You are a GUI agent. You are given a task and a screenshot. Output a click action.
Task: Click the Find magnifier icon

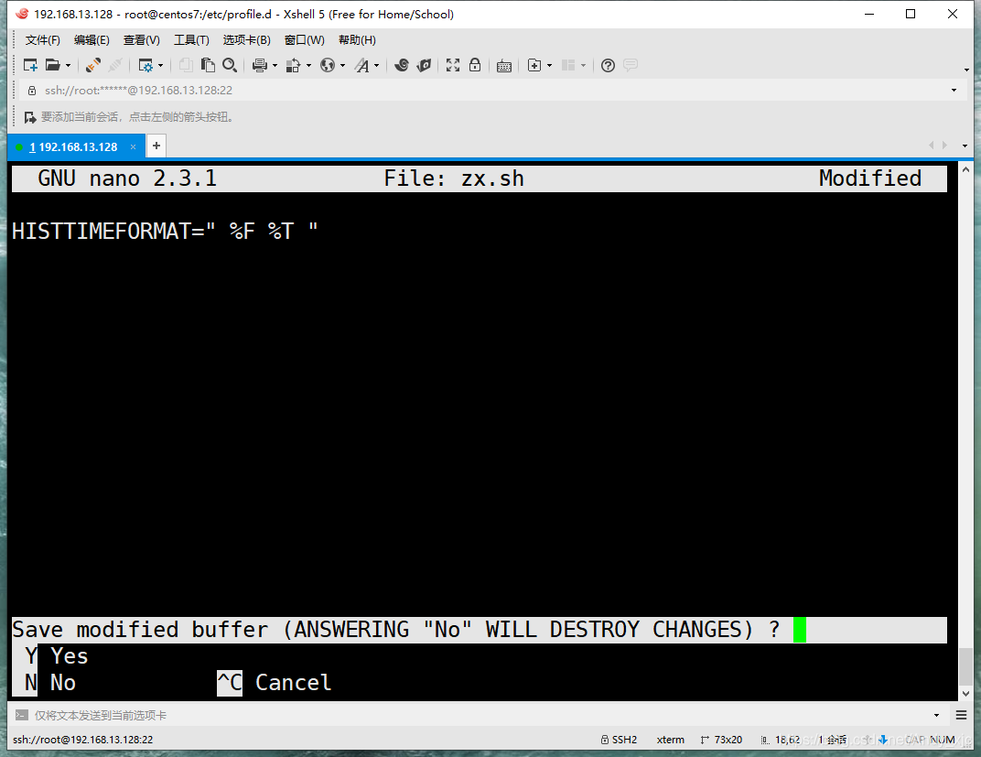230,65
